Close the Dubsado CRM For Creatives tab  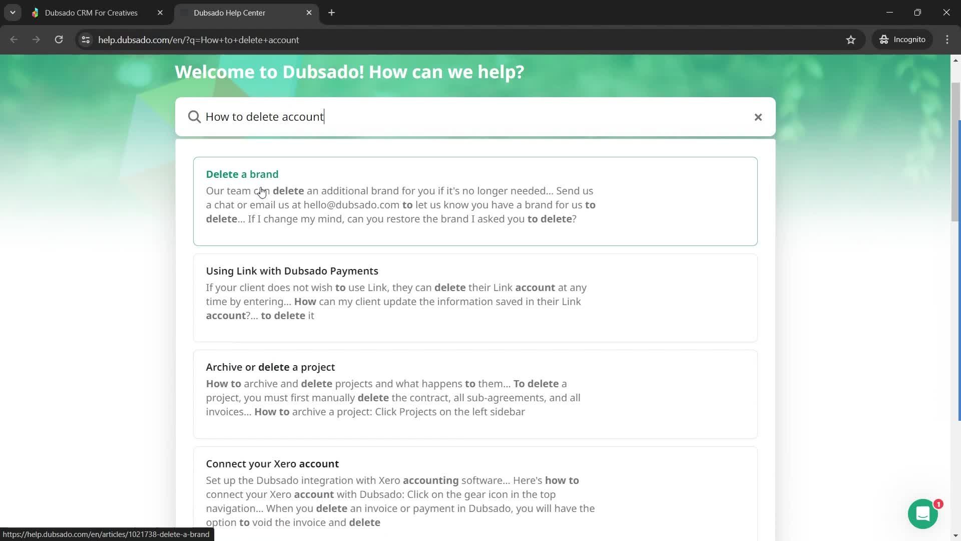coord(160,13)
